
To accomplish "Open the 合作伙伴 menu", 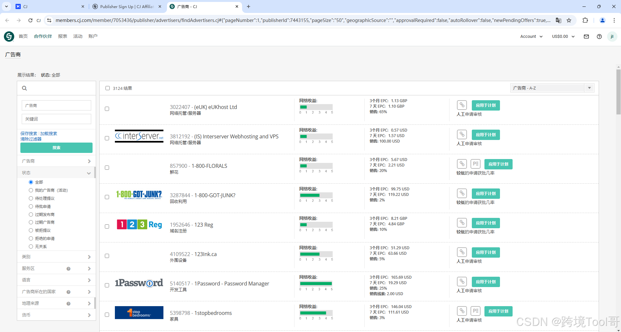I will [x=43, y=36].
